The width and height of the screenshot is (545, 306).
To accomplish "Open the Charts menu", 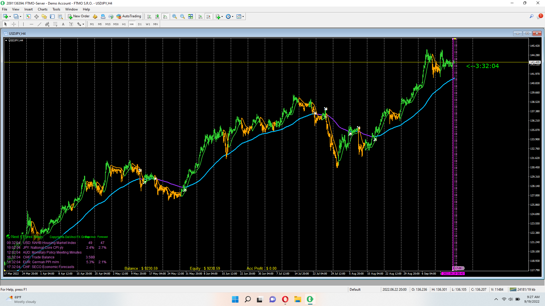I will [43, 9].
